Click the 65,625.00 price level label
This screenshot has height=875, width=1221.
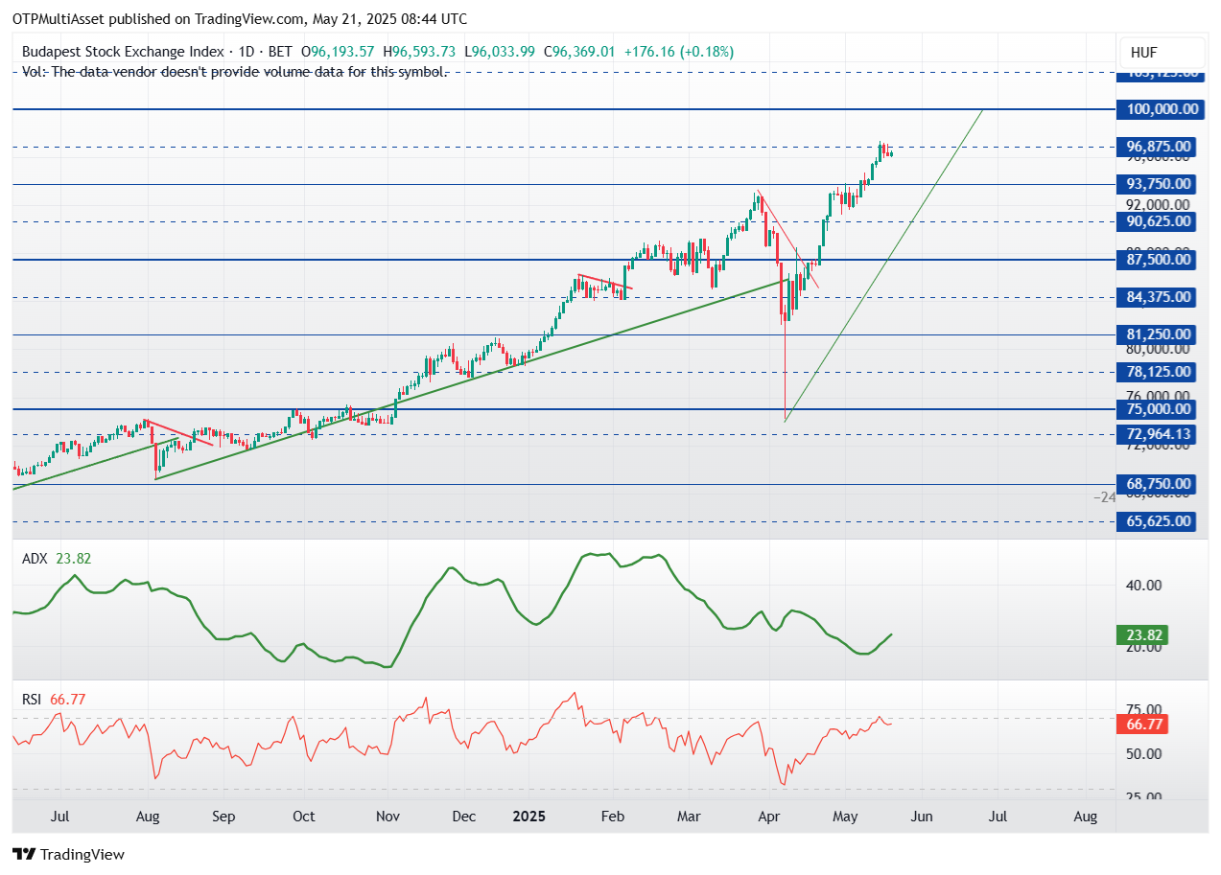coord(1156,521)
